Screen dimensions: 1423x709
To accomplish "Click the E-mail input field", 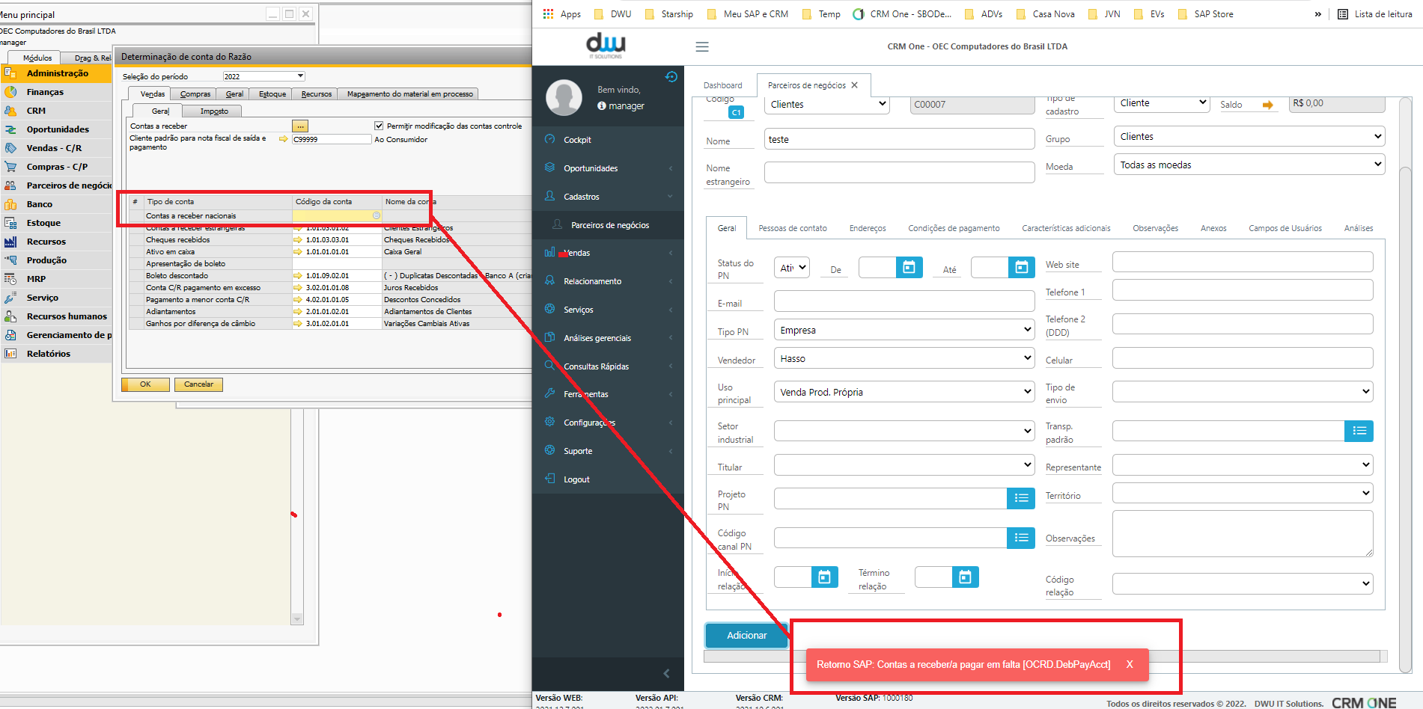I will tap(904, 301).
